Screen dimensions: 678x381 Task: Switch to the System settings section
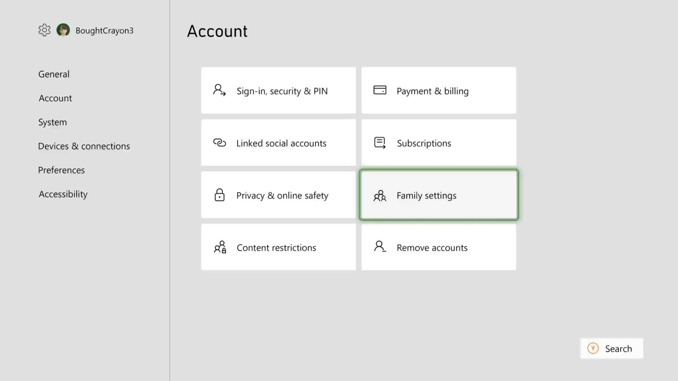click(52, 122)
